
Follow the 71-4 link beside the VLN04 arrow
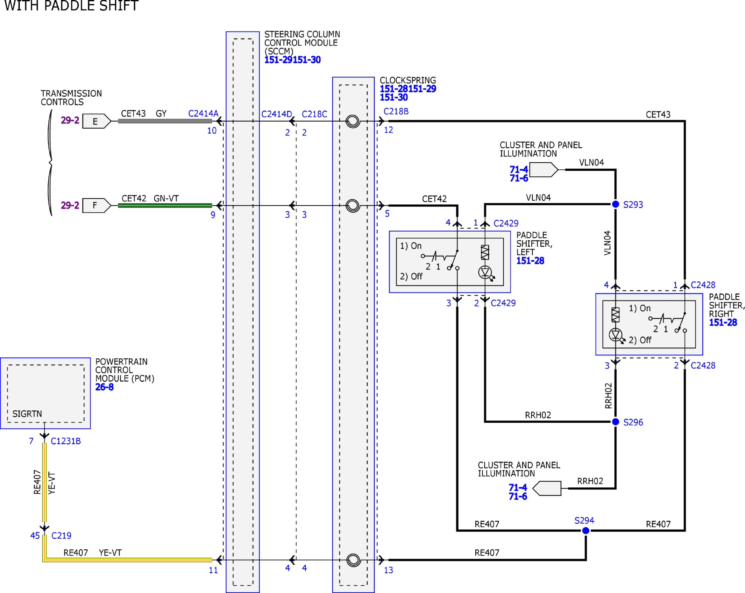519,170
